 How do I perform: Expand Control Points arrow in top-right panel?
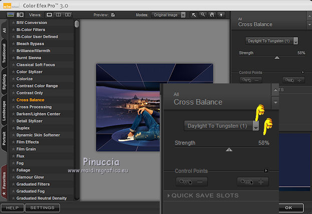pos(302,72)
